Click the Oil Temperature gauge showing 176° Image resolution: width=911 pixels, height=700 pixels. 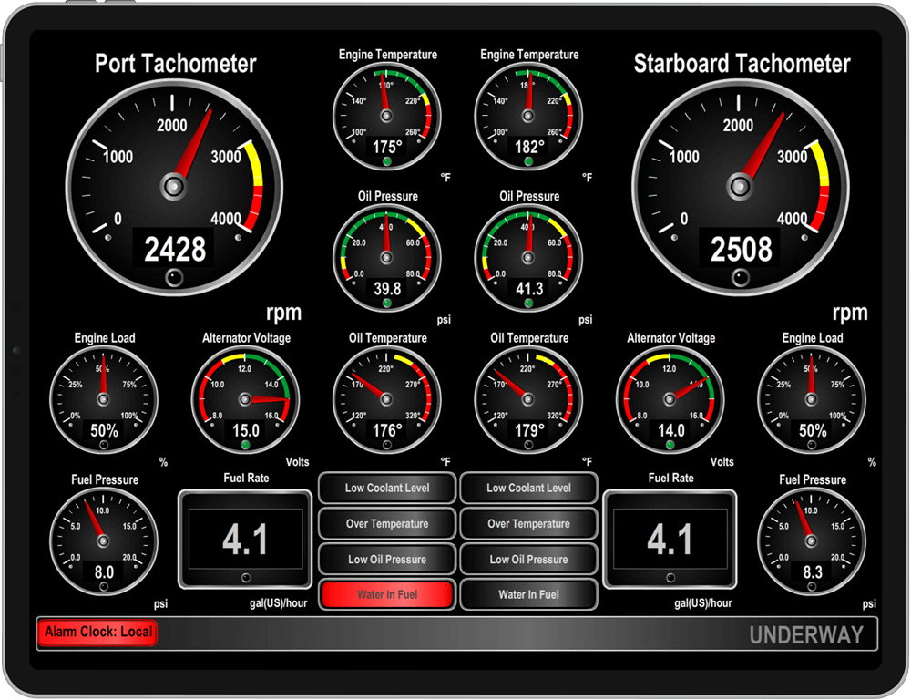[386, 399]
